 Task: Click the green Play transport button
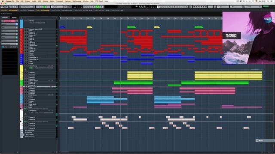(98, 7)
